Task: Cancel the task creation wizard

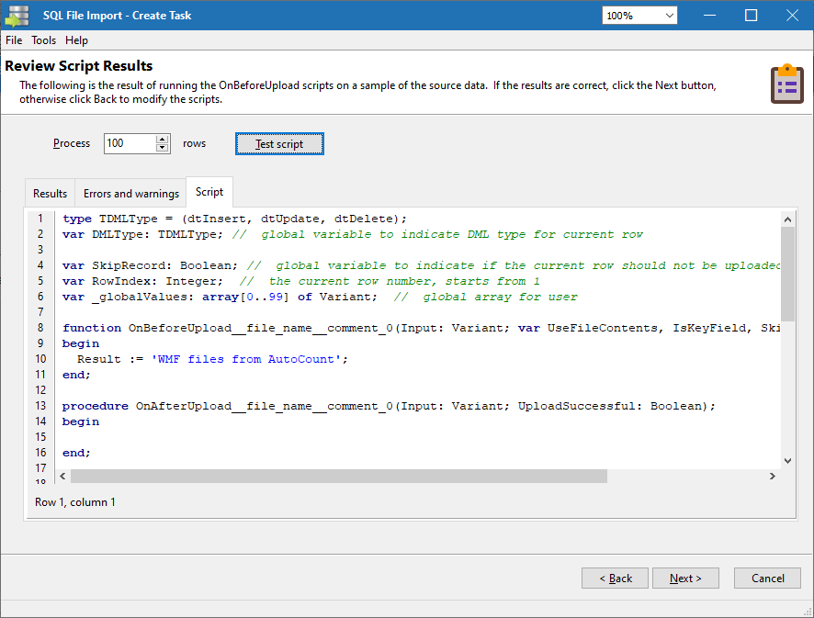Action: tap(767, 579)
